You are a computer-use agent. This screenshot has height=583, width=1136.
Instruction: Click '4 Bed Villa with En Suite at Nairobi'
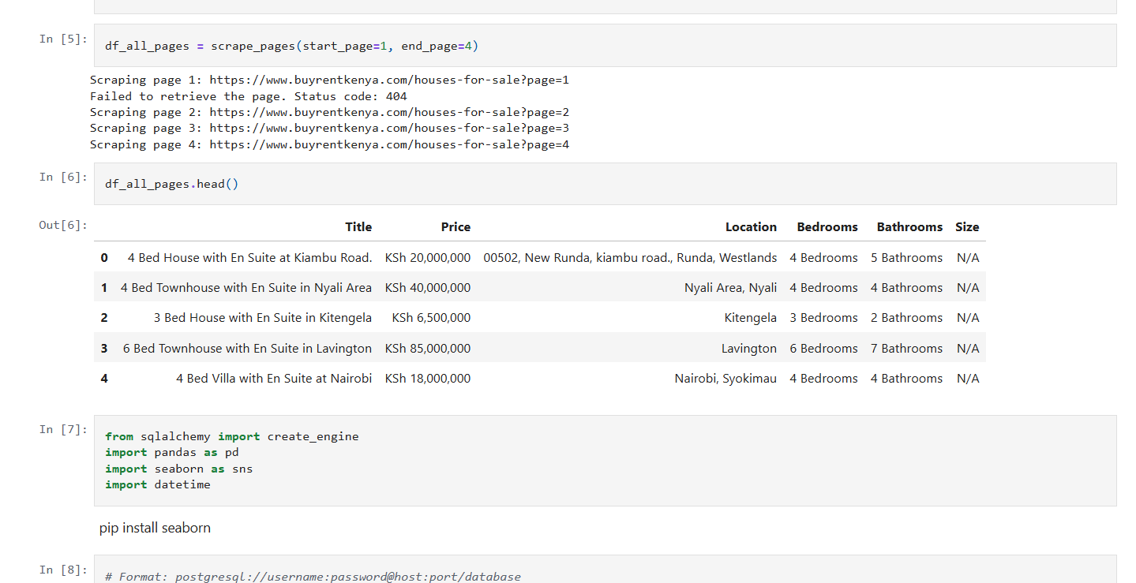pos(274,379)
